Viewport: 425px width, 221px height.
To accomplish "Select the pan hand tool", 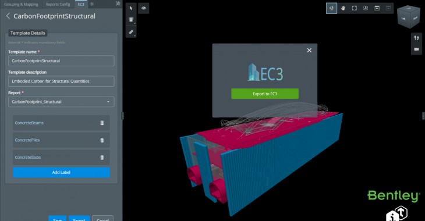I will (x=343, y=8).
